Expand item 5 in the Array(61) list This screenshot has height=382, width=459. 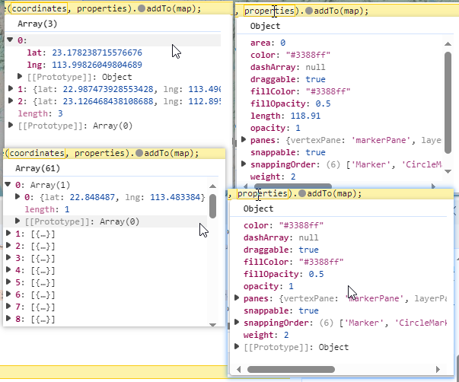click(x=8, y=282)
